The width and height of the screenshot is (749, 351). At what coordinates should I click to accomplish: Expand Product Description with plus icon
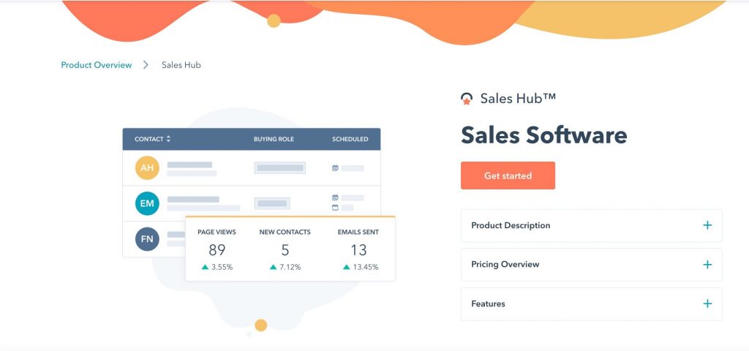[x=707, y=226]
